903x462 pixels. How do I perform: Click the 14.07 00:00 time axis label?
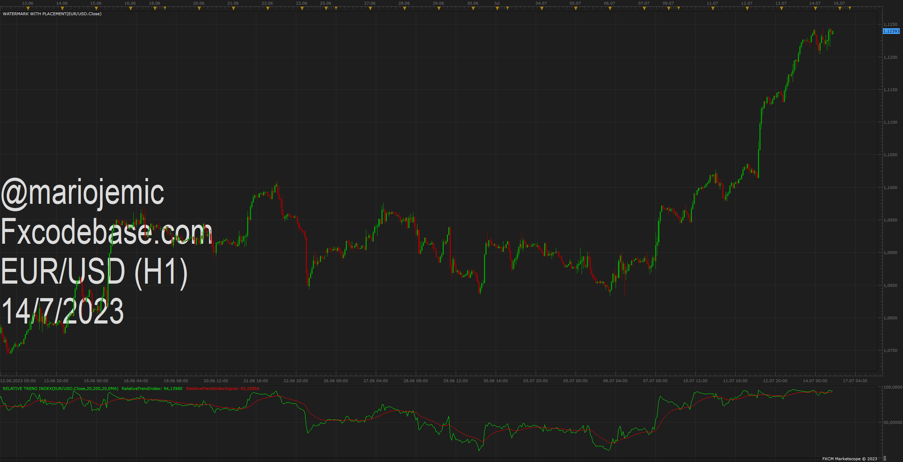[x=815, y=381]
